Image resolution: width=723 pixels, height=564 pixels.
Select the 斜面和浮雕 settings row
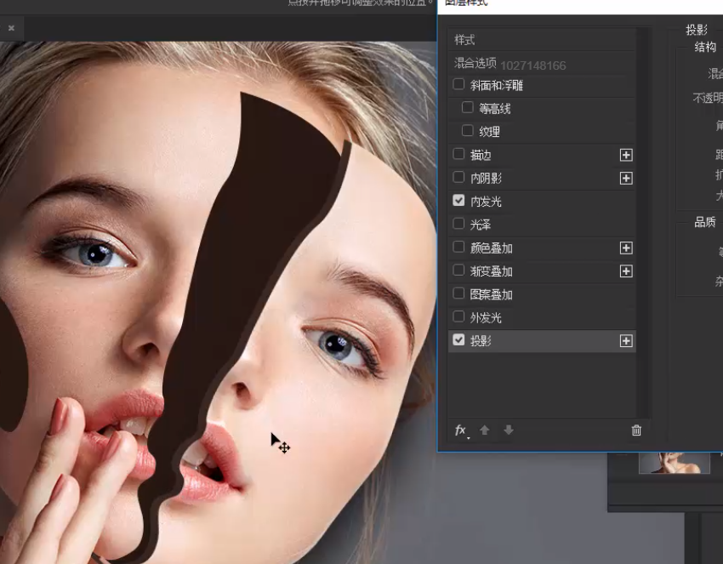(542, 85)
